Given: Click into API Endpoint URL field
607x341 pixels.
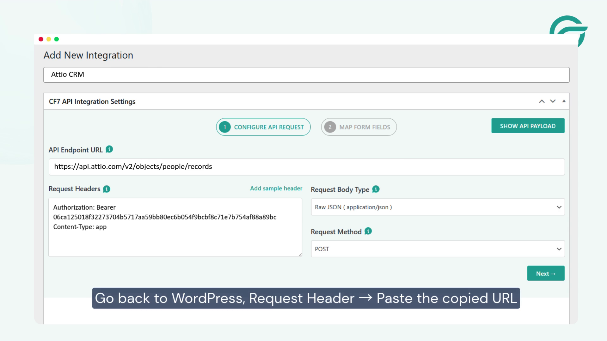Looking at the screenshot, I should (307, 167).
